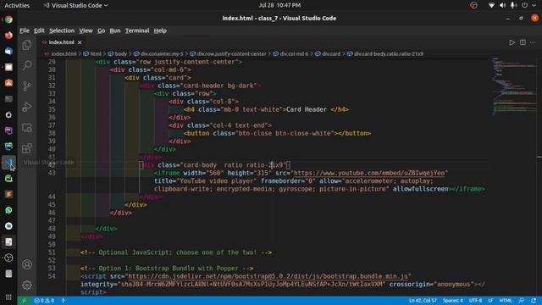Open Ln 42, Col 57 go-to-line

coord(423,301)
